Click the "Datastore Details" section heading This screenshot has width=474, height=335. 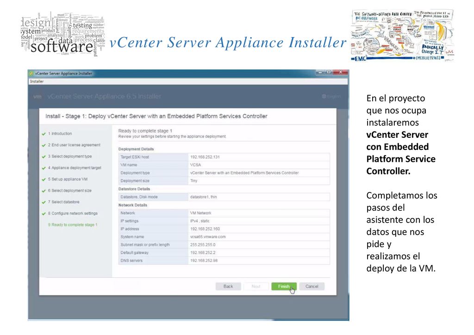pos(134,189)
